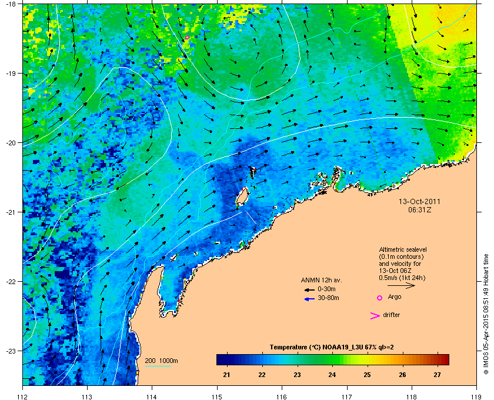Click the longitude axis label 116
The height and width of the screenshot is (400, 494).
[x=282, y=396]
